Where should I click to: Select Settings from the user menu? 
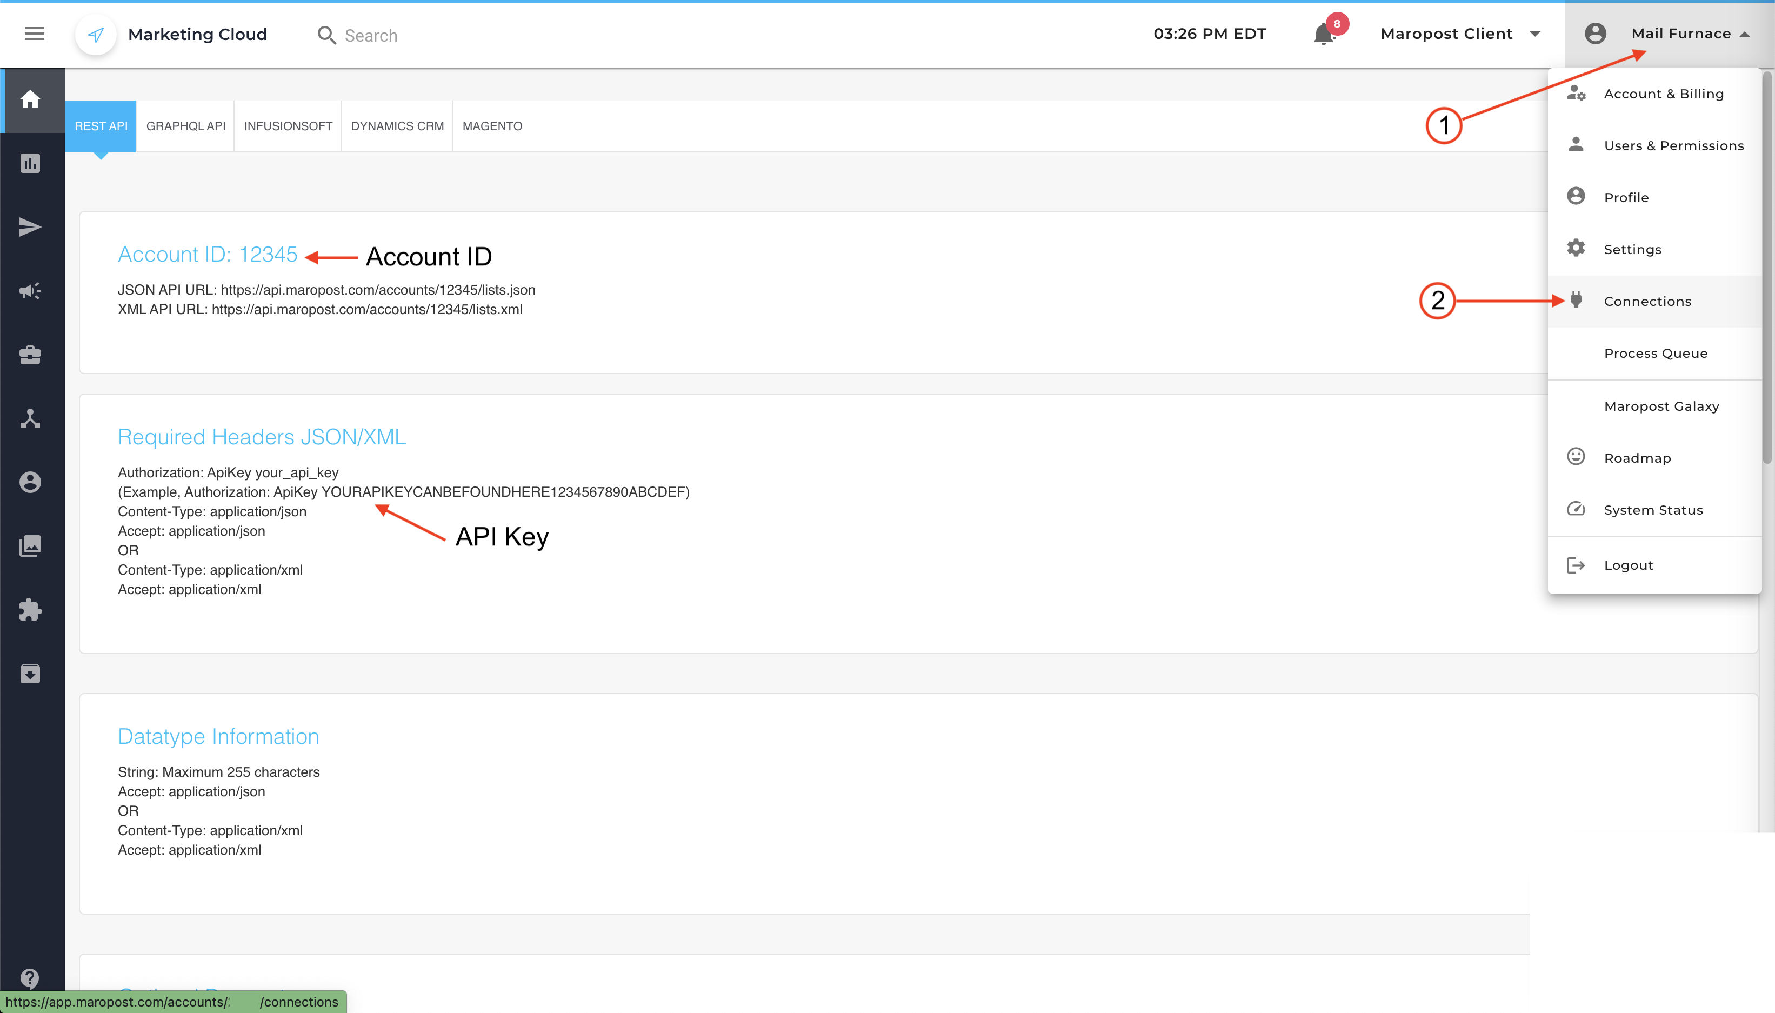pyautogui.click(x=1654, y=249)
